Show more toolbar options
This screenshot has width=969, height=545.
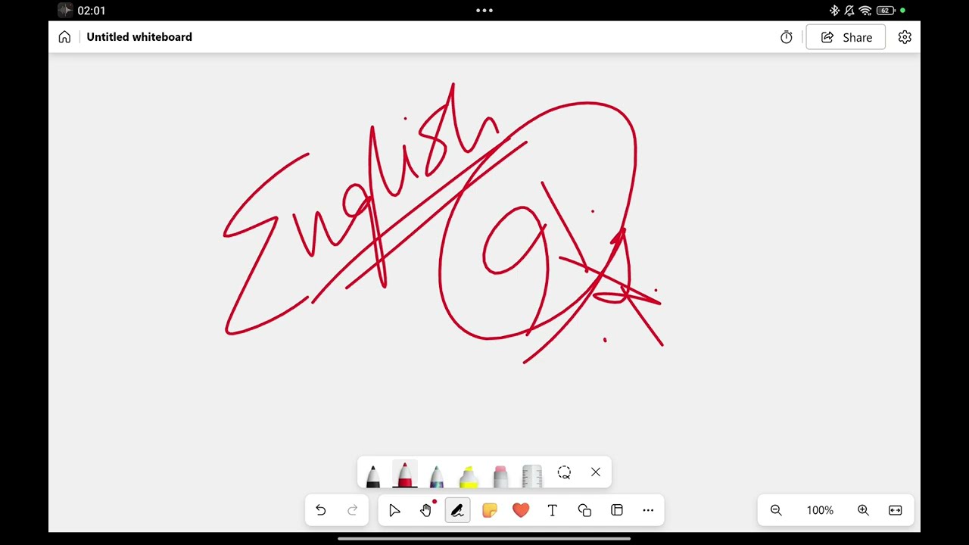pos(648,510)
